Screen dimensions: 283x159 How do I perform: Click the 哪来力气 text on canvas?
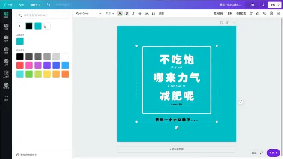tap(177, 78)
